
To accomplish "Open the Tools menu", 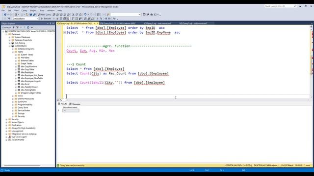I will click(x=42, y=10).
